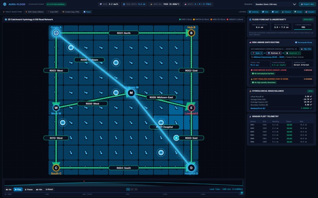The width and height of the screenshot is (318, 198).
Task: Select the R004: South road label
Action: click(124, 168)
